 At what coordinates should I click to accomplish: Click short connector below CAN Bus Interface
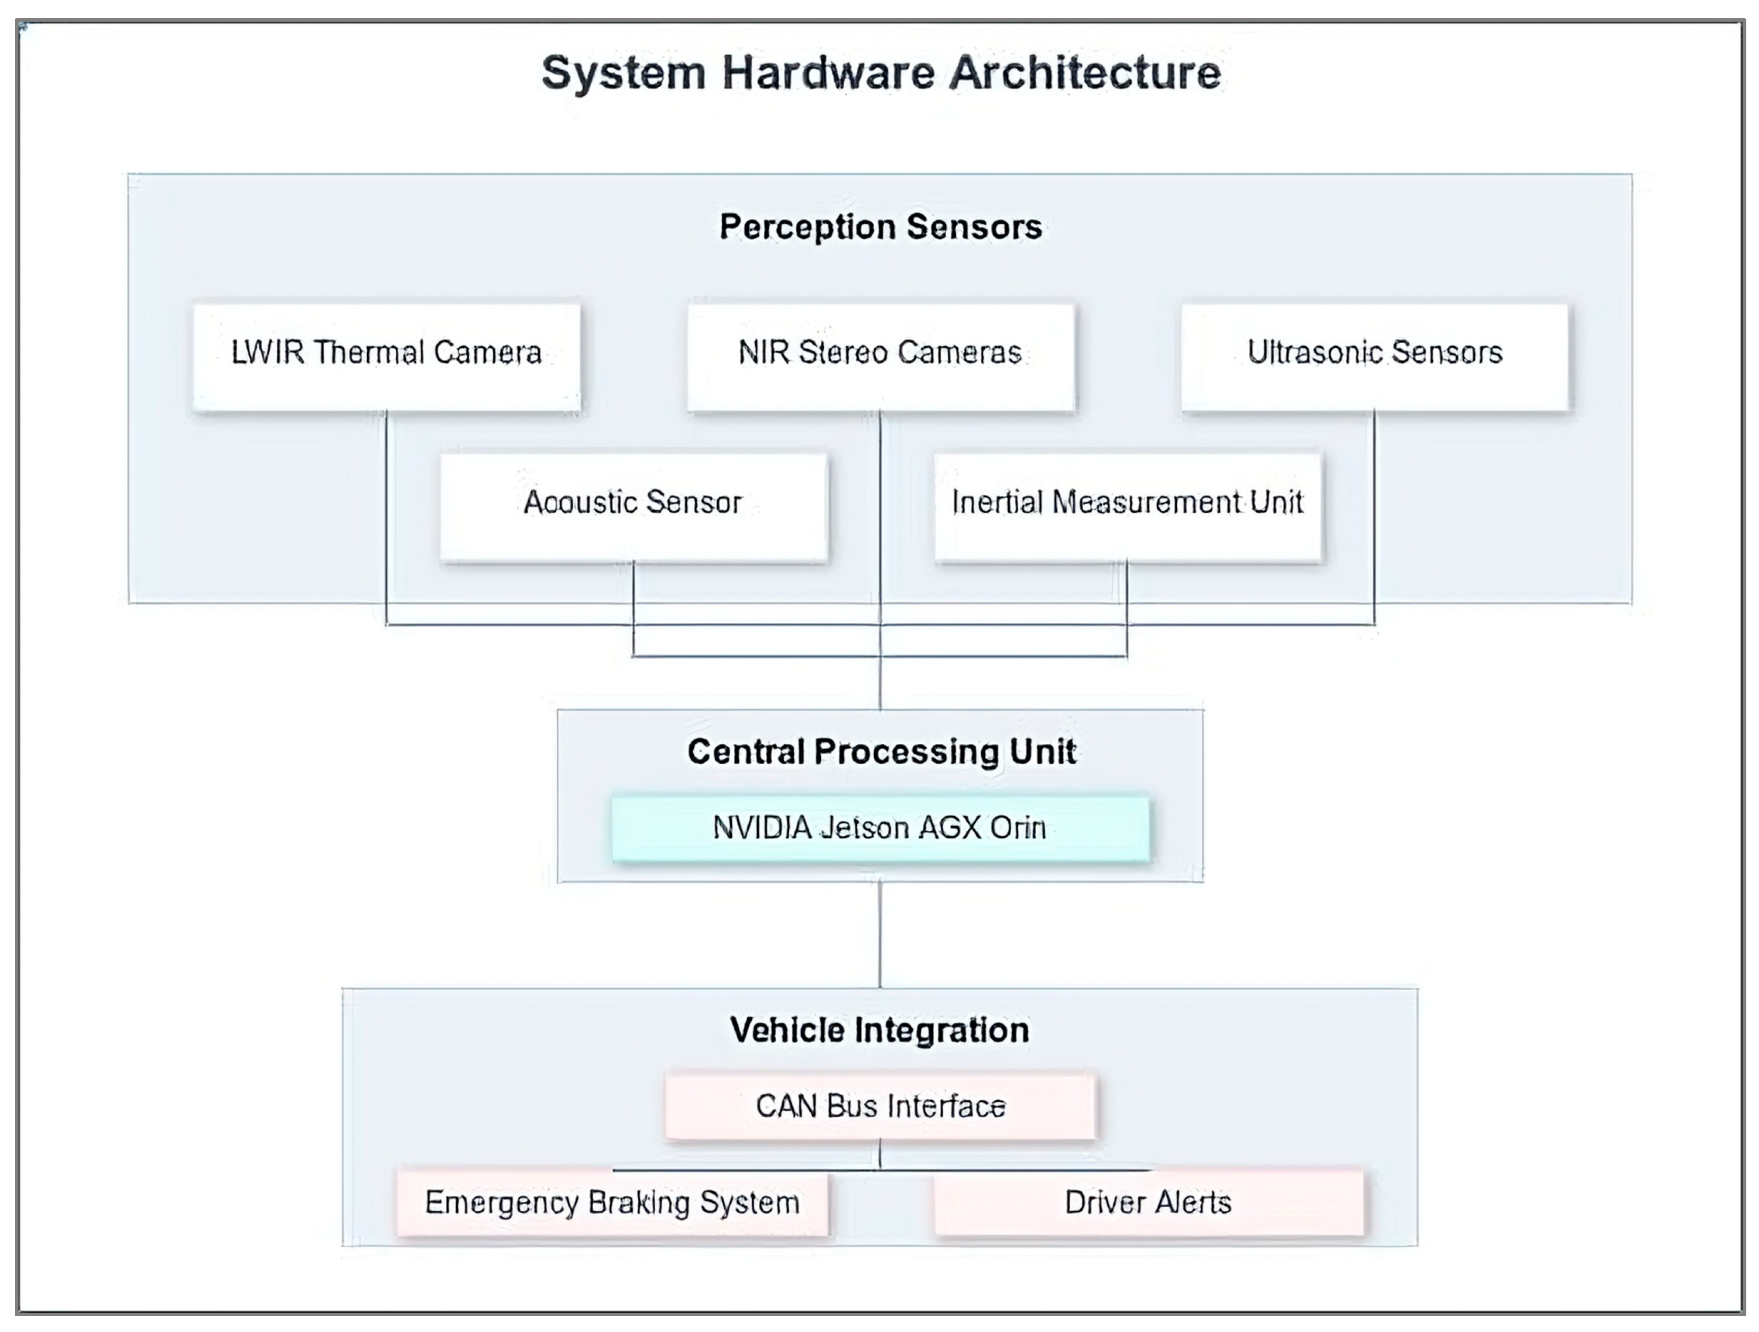point(881,1154)
